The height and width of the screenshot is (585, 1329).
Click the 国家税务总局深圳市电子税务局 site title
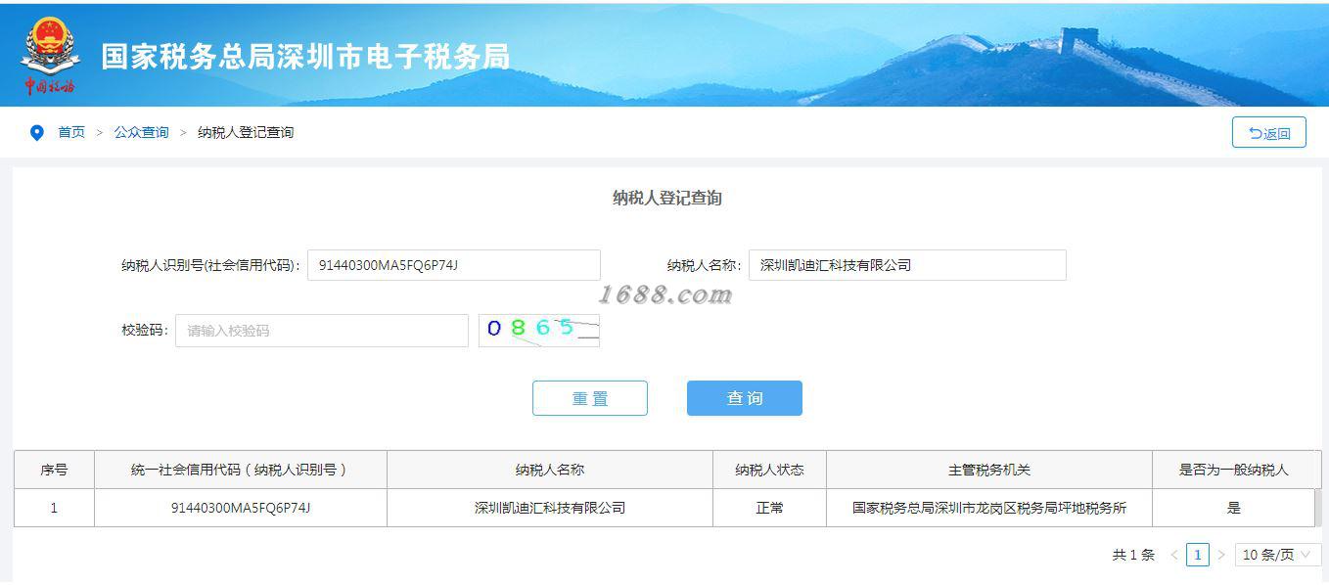[305, 57]
